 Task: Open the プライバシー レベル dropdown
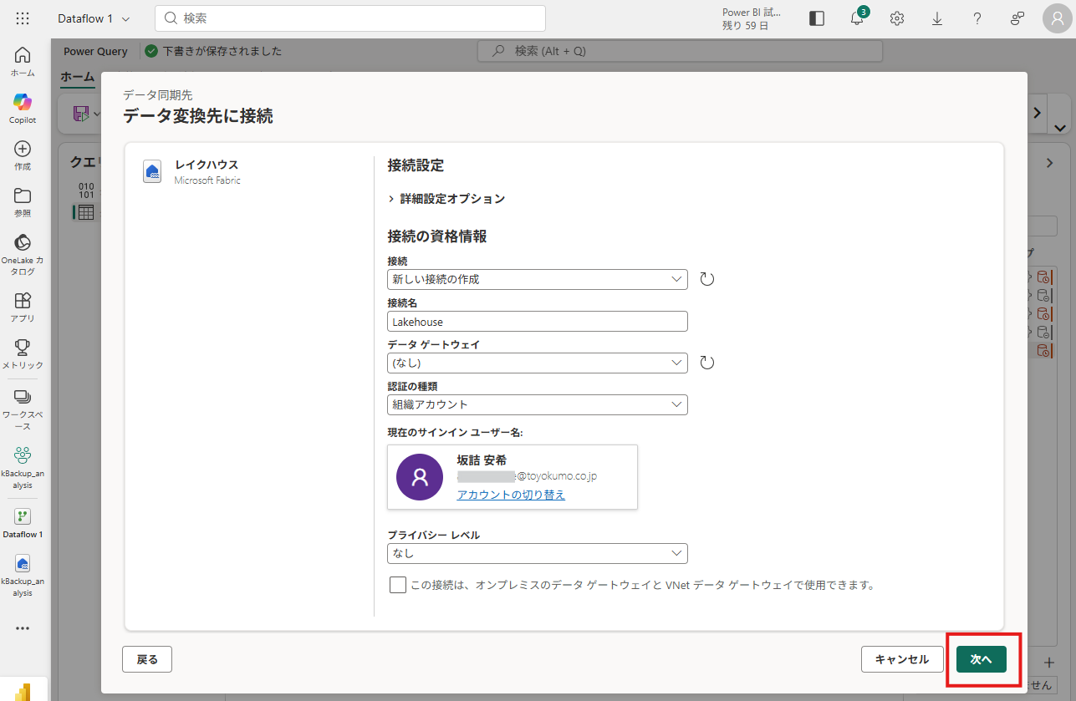[537, 553]
